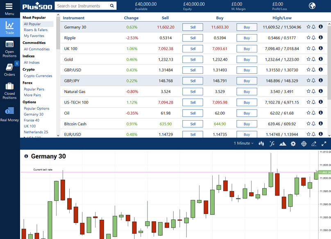Open chart indicators fx icon

coord(272,144)
